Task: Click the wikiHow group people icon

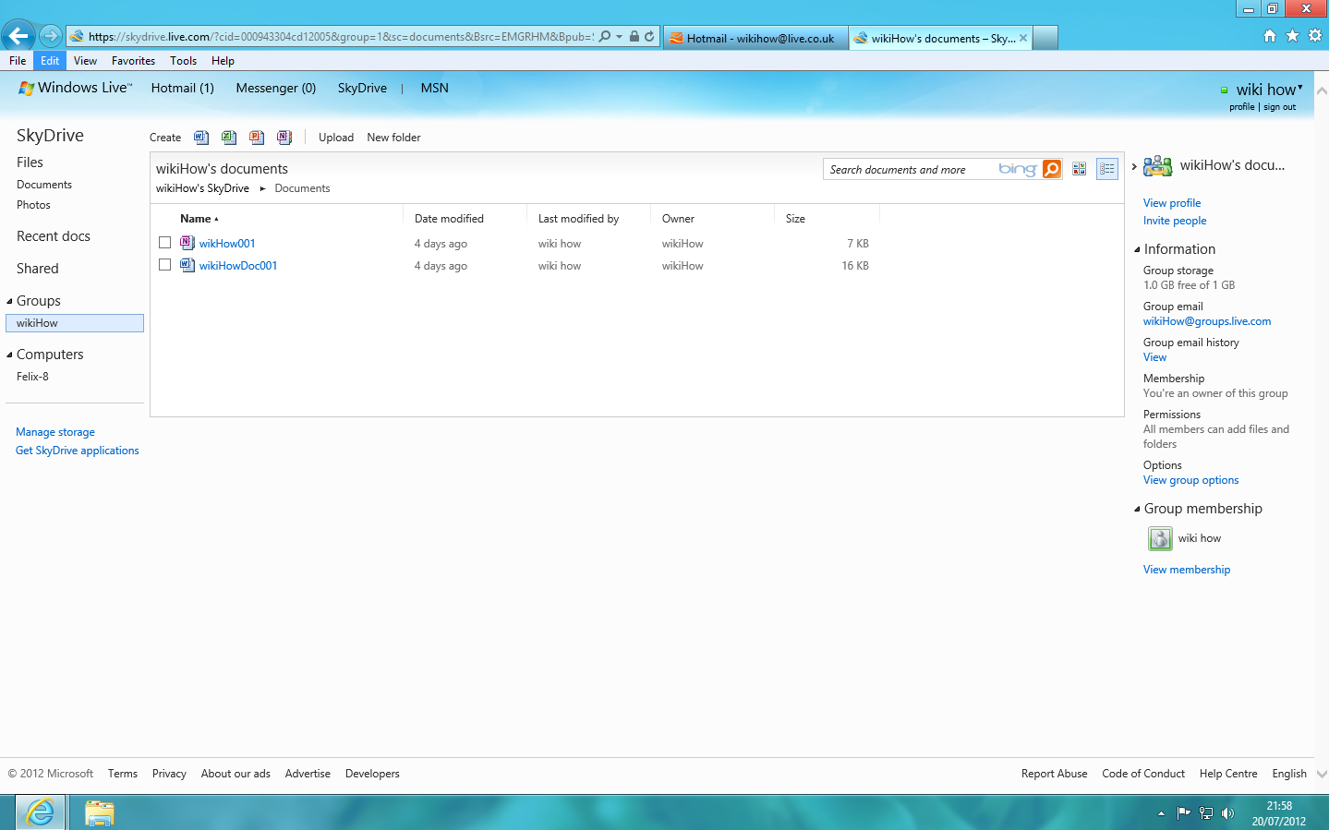Action: tap(1157, 166)
